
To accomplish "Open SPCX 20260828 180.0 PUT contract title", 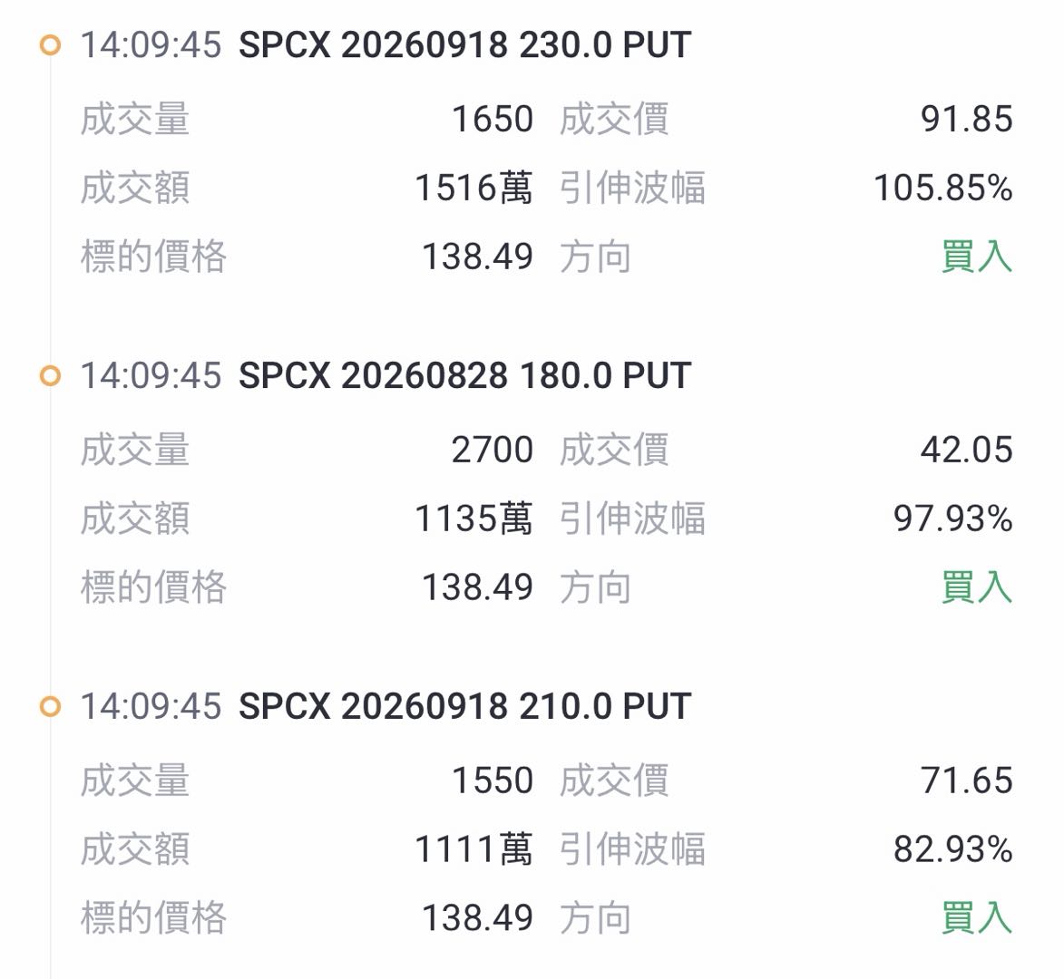I will click(x=464, y=375).
